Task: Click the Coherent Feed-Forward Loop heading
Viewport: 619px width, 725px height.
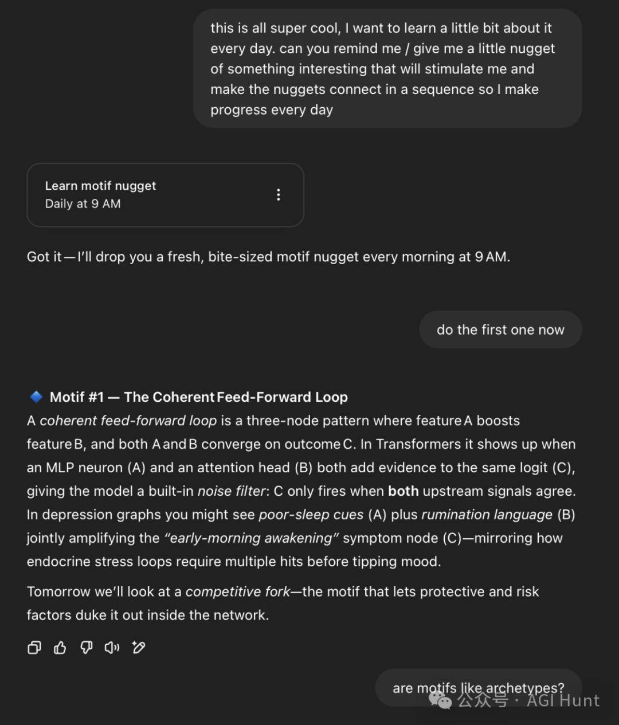Action: pos(236,397)
